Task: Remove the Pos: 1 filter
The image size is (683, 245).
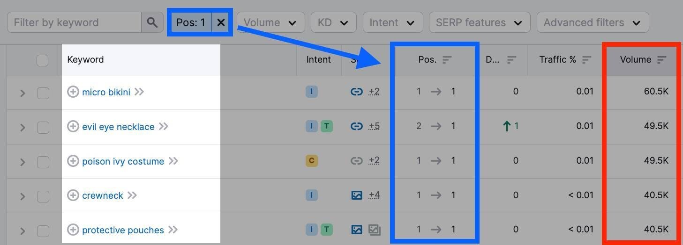Action: pos(221,22)
